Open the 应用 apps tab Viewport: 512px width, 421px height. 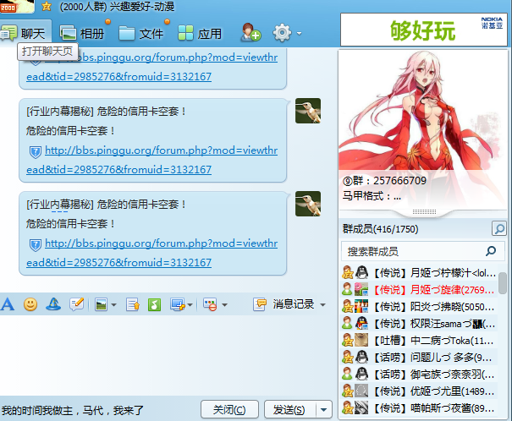200,33
